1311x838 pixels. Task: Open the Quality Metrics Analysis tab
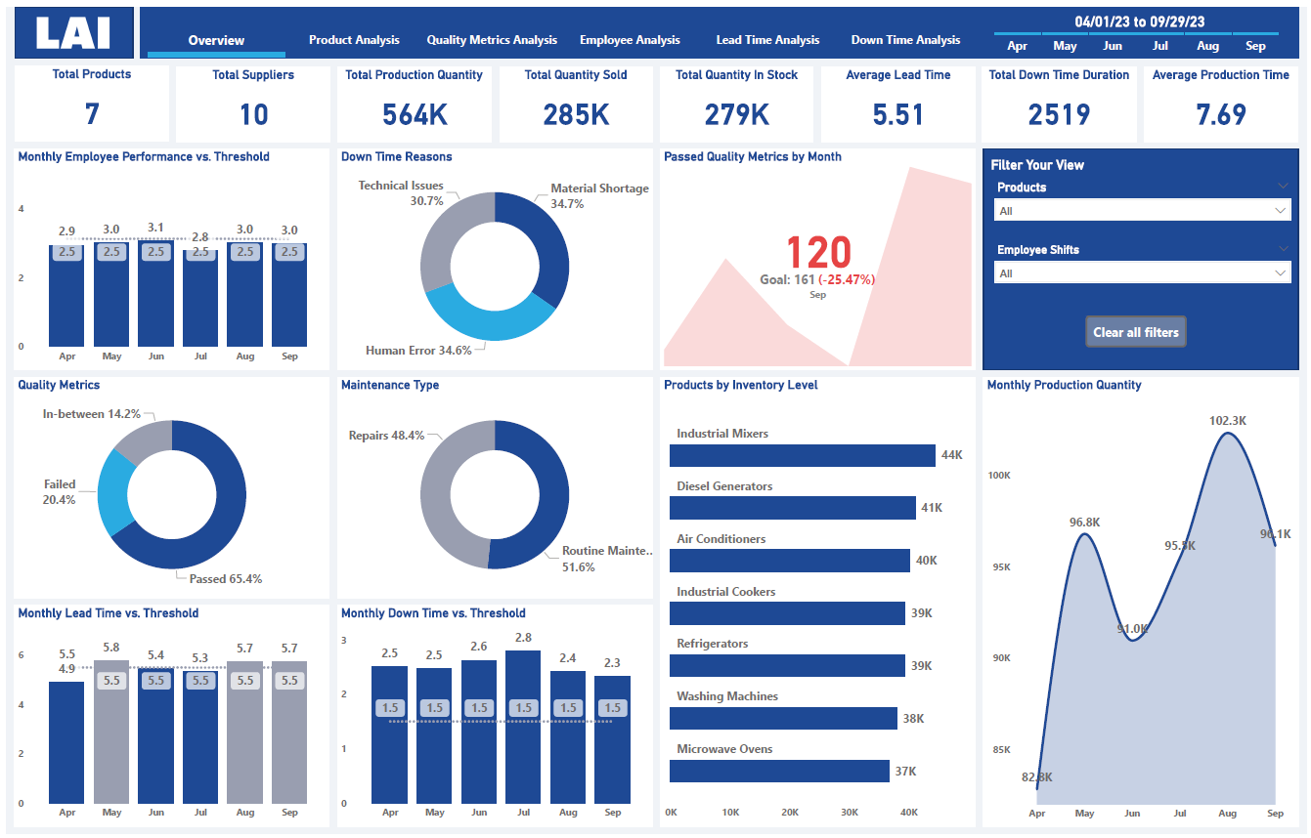pyautogui.click(x=492, y=40)
